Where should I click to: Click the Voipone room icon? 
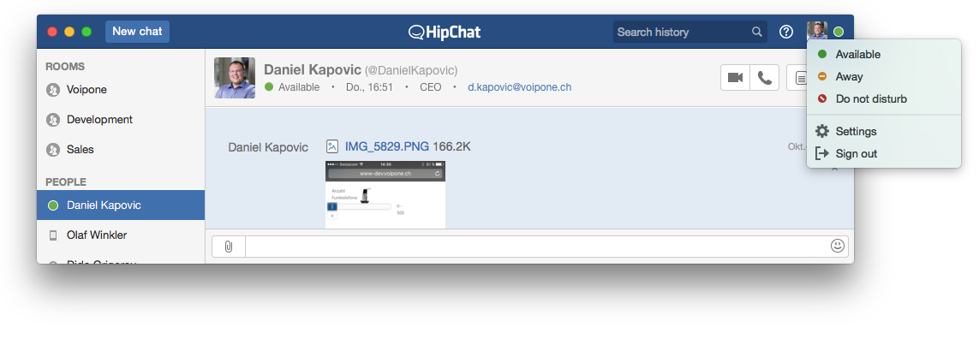click(x=53, y=90)
